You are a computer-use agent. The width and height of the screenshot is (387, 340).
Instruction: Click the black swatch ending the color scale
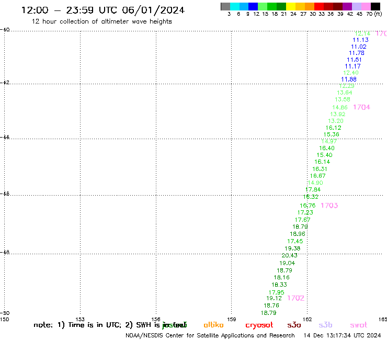(x=375, y=6)
